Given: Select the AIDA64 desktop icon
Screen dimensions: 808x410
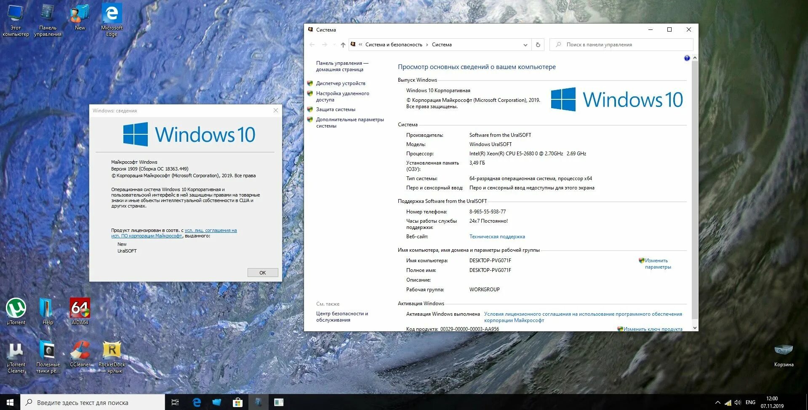Looking at the screenshot, I should (80, 311).
